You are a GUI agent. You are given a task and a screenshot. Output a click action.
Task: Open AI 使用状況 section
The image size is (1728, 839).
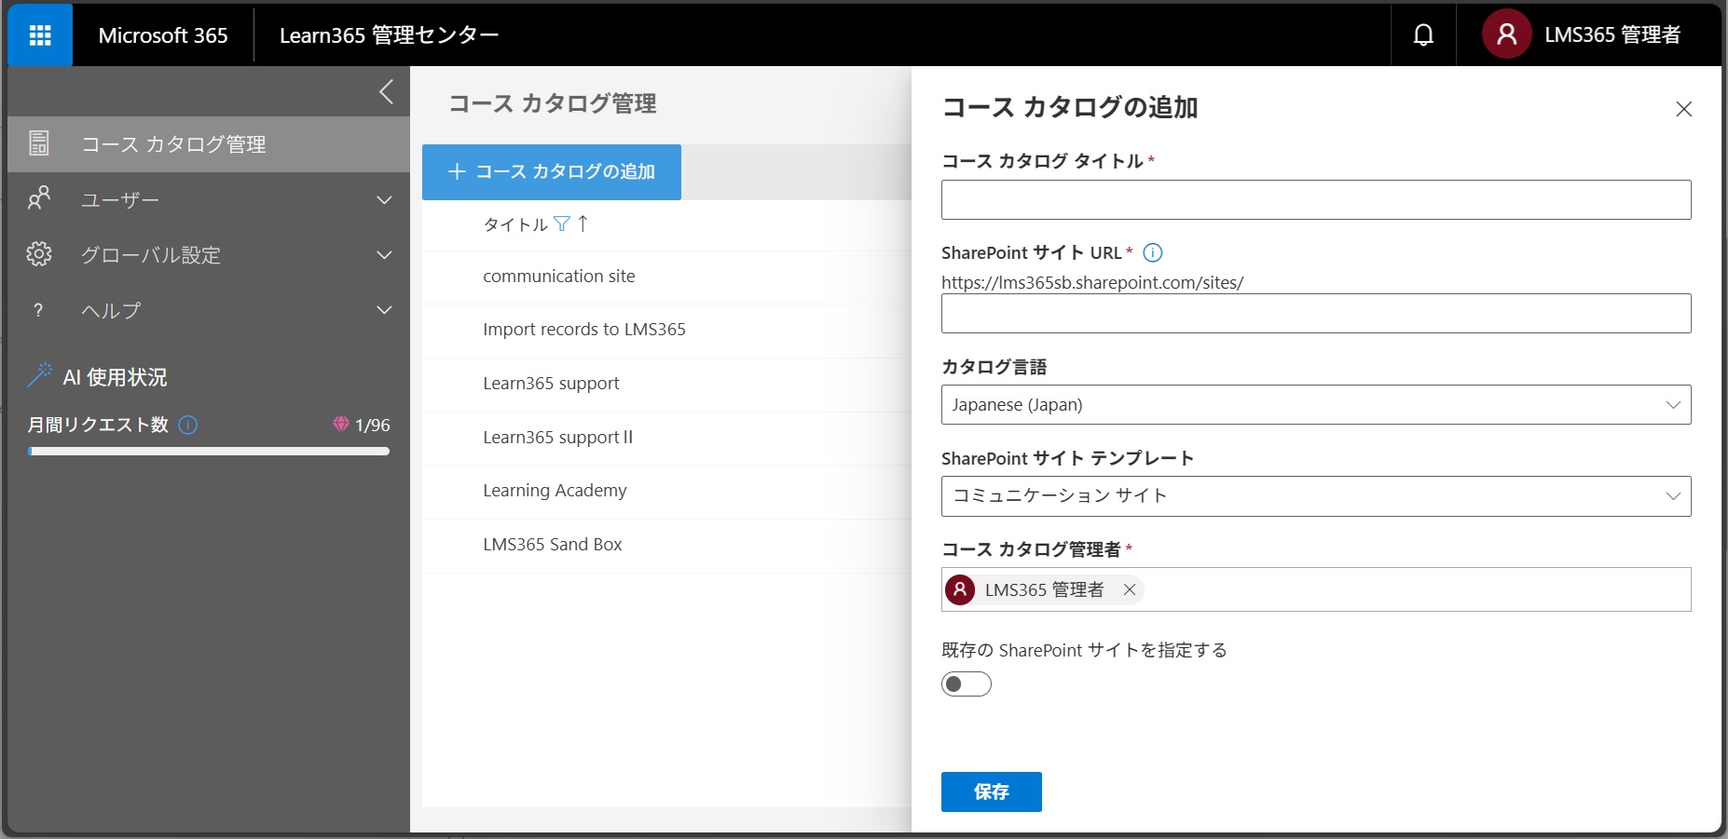pos(115,377)
